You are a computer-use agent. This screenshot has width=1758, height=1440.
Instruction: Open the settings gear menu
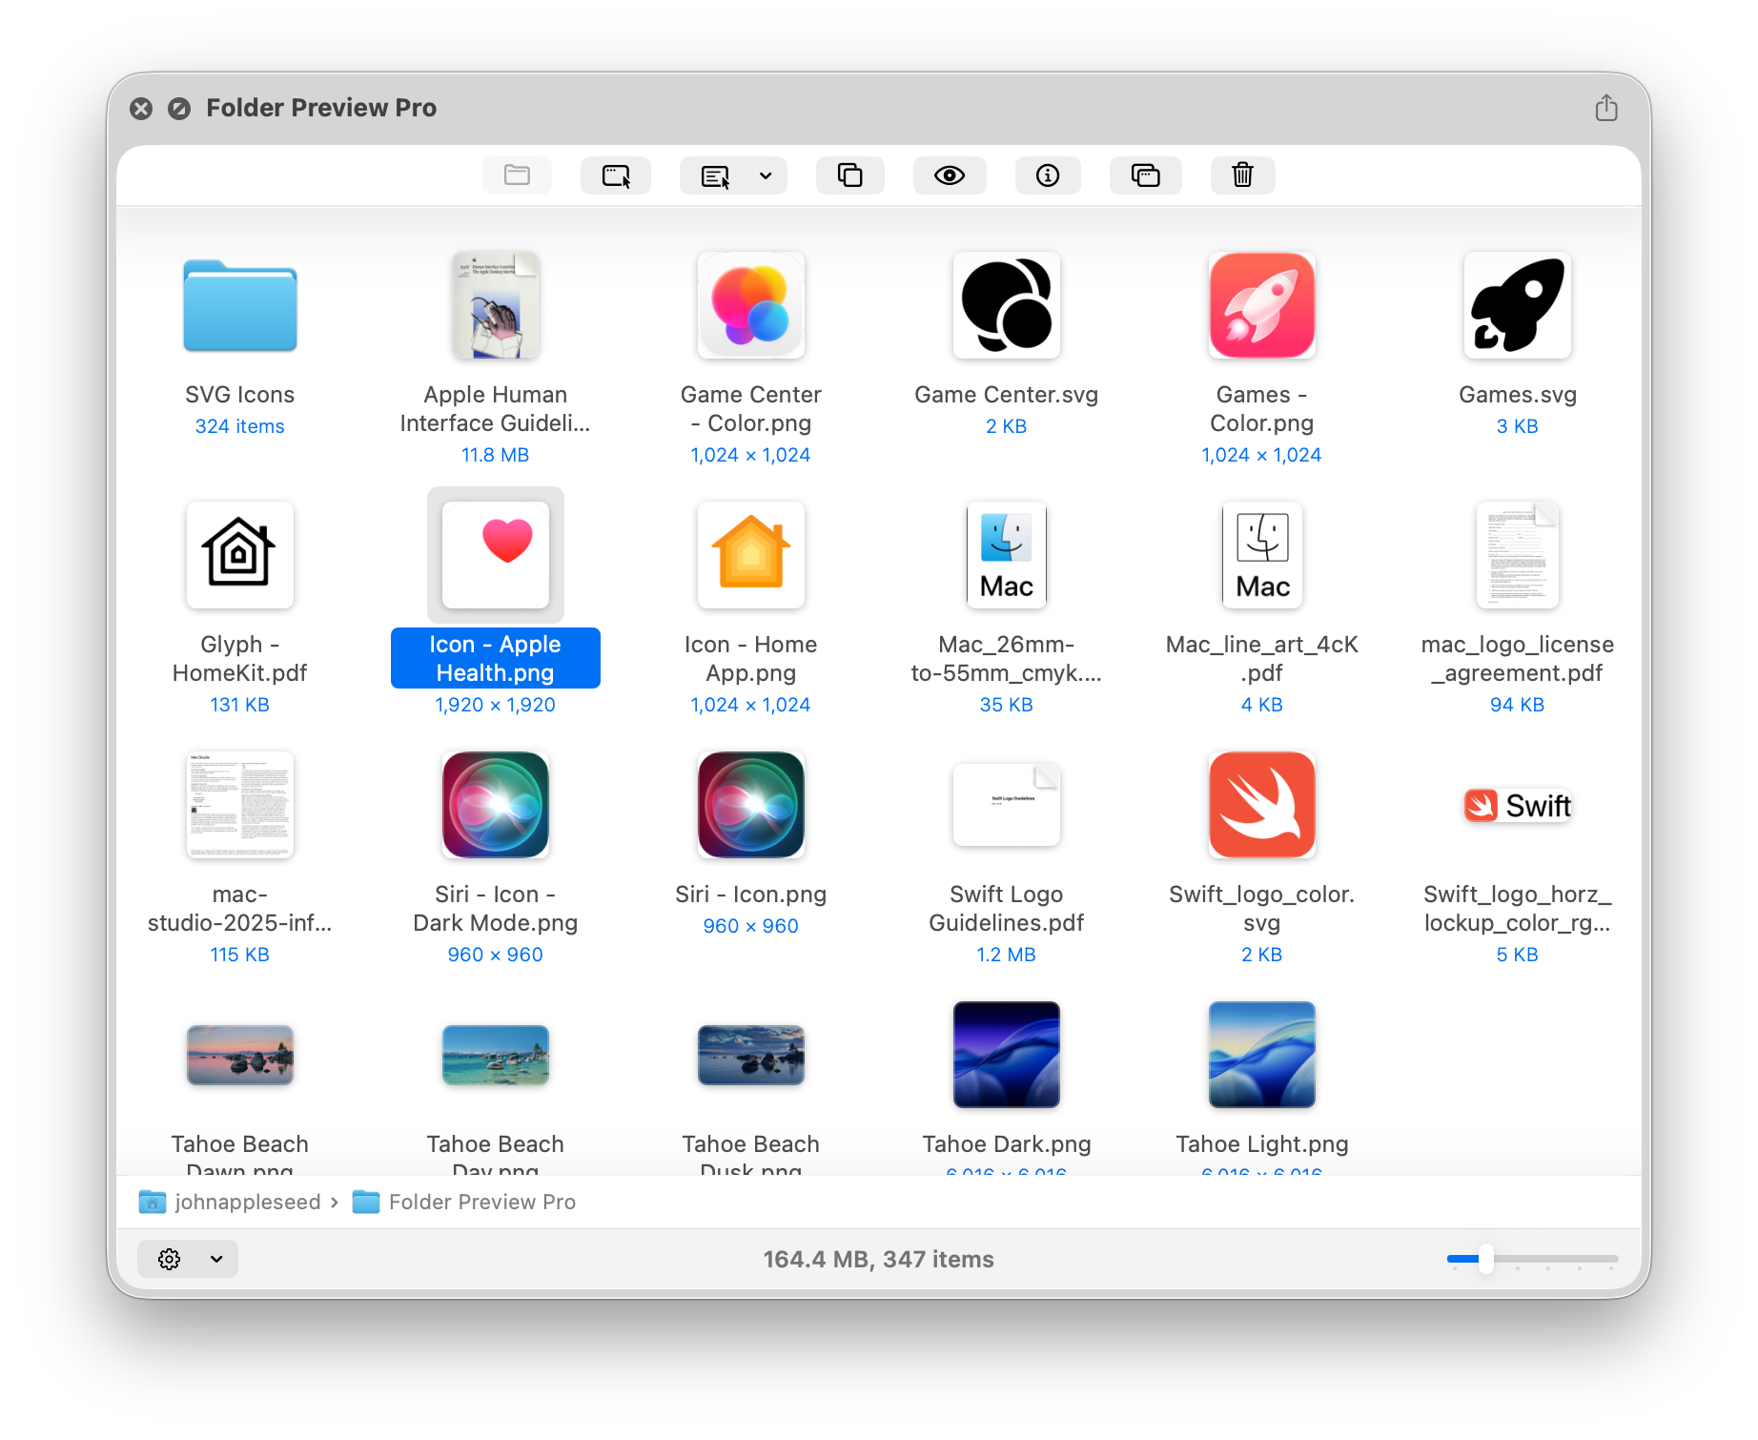pyautogui.click(x=170, y=1259)
